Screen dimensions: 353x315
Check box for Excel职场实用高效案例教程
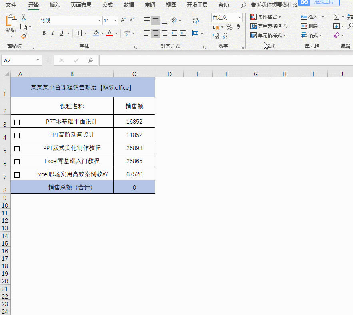click(17, 175)
